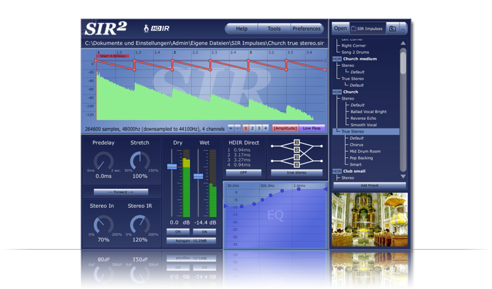Click the Stereo In knob

pyautogui.click(x=103, y=224)
